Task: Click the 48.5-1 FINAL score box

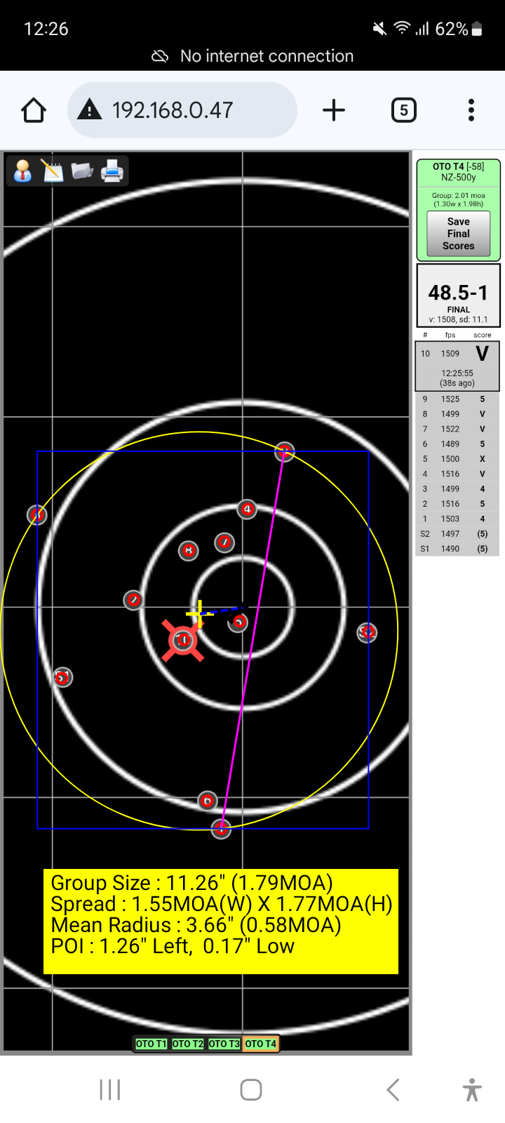Action: click(458, 295)
